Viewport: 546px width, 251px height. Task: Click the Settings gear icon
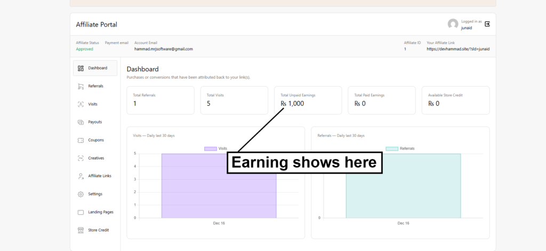(81, 194)
